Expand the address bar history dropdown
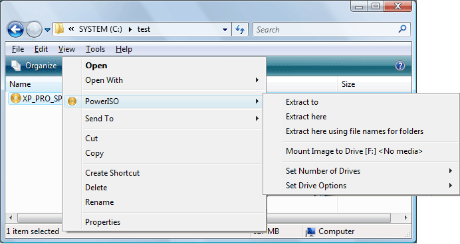Image resolution: width=460 pixels, height=244 pixels. coord(225,30)
